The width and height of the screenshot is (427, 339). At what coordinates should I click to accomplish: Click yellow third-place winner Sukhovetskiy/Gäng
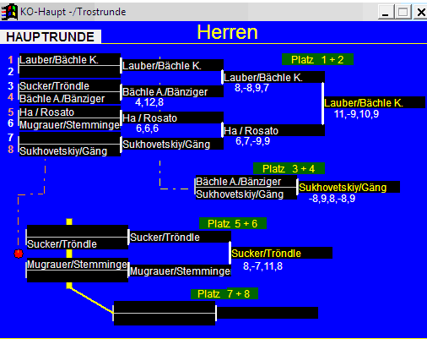pos(349,187)
